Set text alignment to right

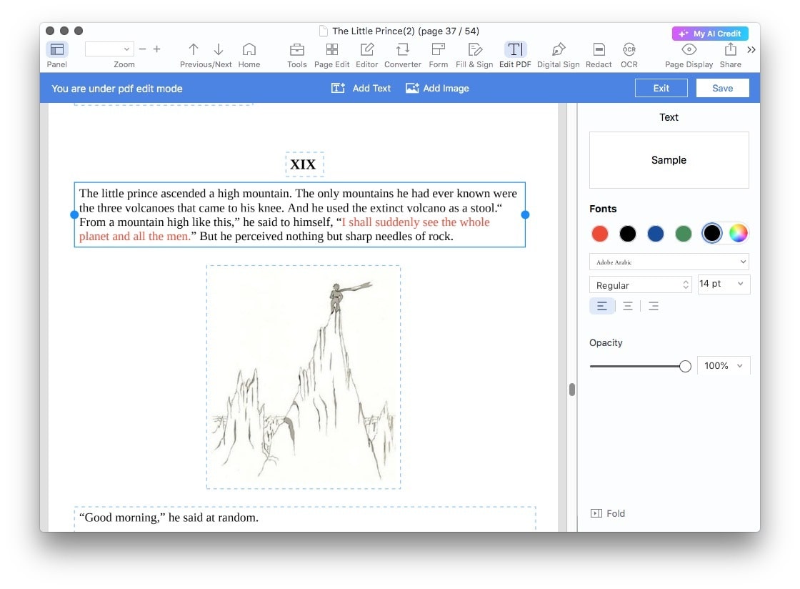(x=654, y=306)
